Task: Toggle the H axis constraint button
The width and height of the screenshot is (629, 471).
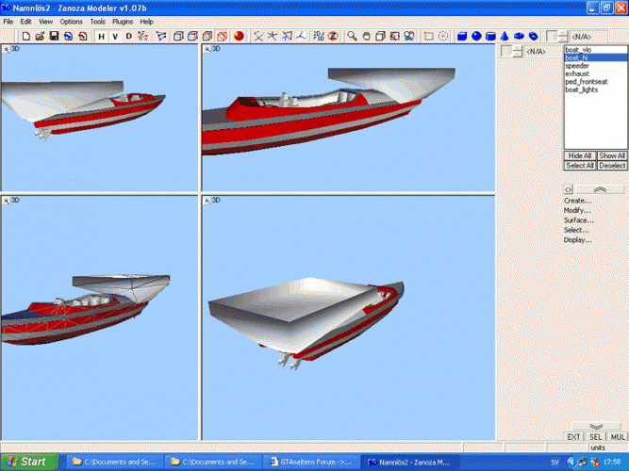Action: tap(101, 37)
